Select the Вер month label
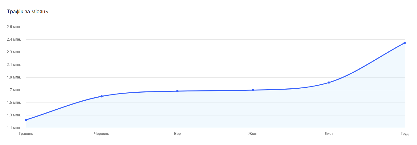This screenshot has width=417, height=145. (177, 134)
